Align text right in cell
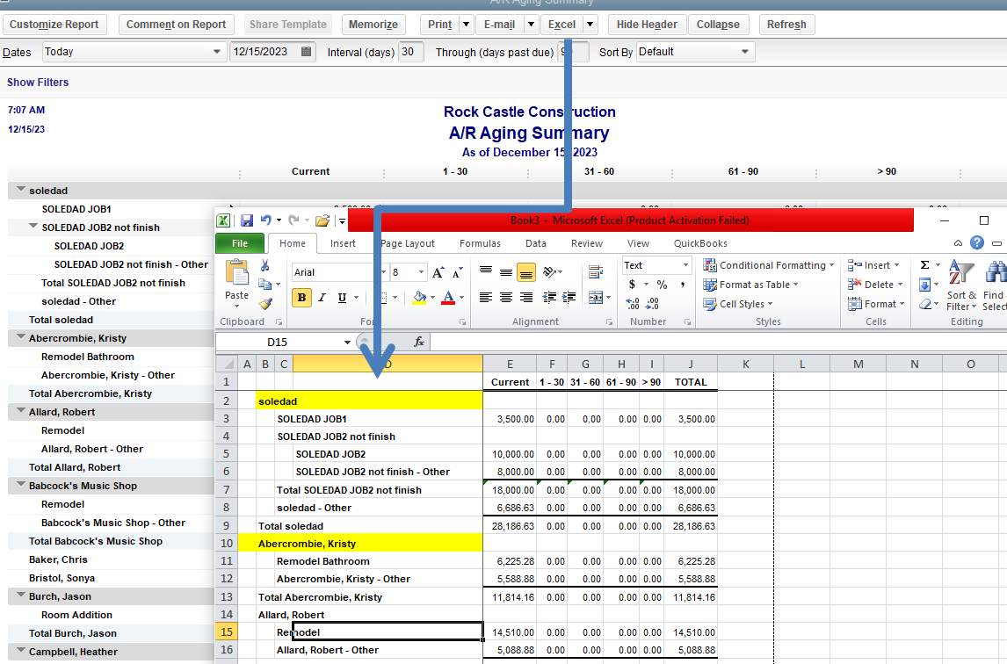1007x664 pixels. point(526,298)
